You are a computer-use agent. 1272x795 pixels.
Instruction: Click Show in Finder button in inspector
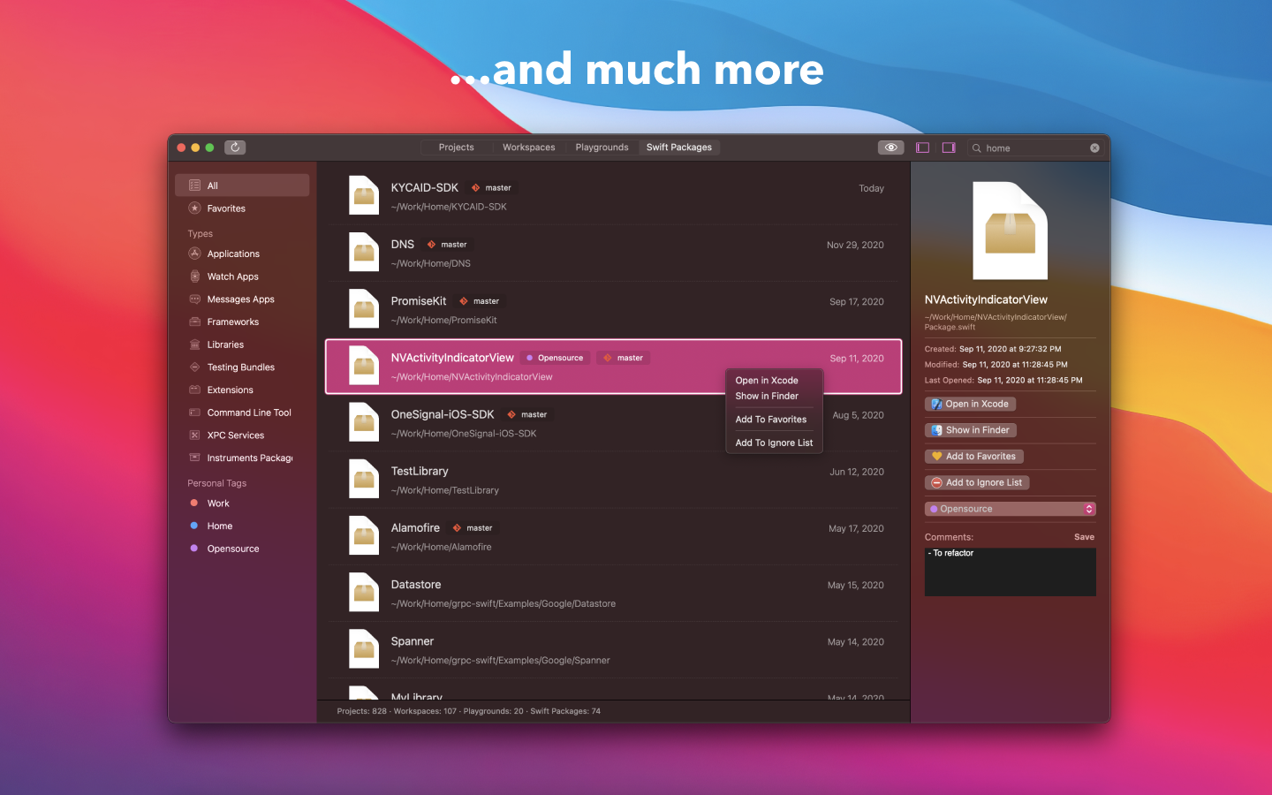[x=970, y=430]
